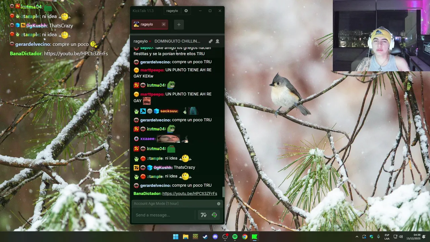
Task: Open the green KickTalk taskbar icon
Action: click(255, 237)
